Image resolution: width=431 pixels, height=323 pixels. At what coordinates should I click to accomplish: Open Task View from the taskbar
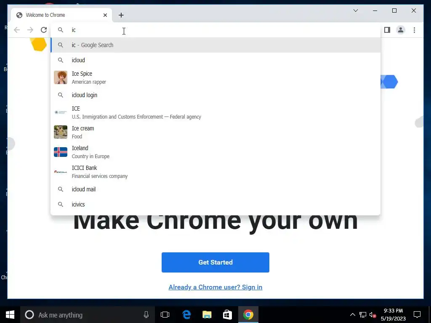point(165,315)
